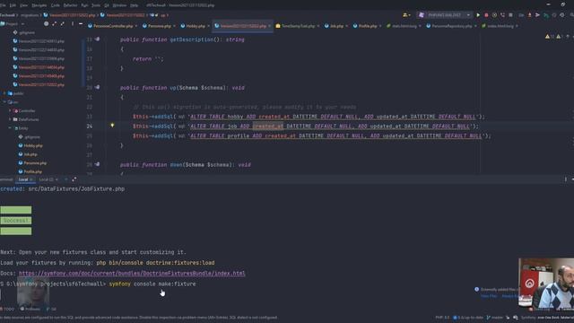Click the master branch status bar widget

pos(495,318)
